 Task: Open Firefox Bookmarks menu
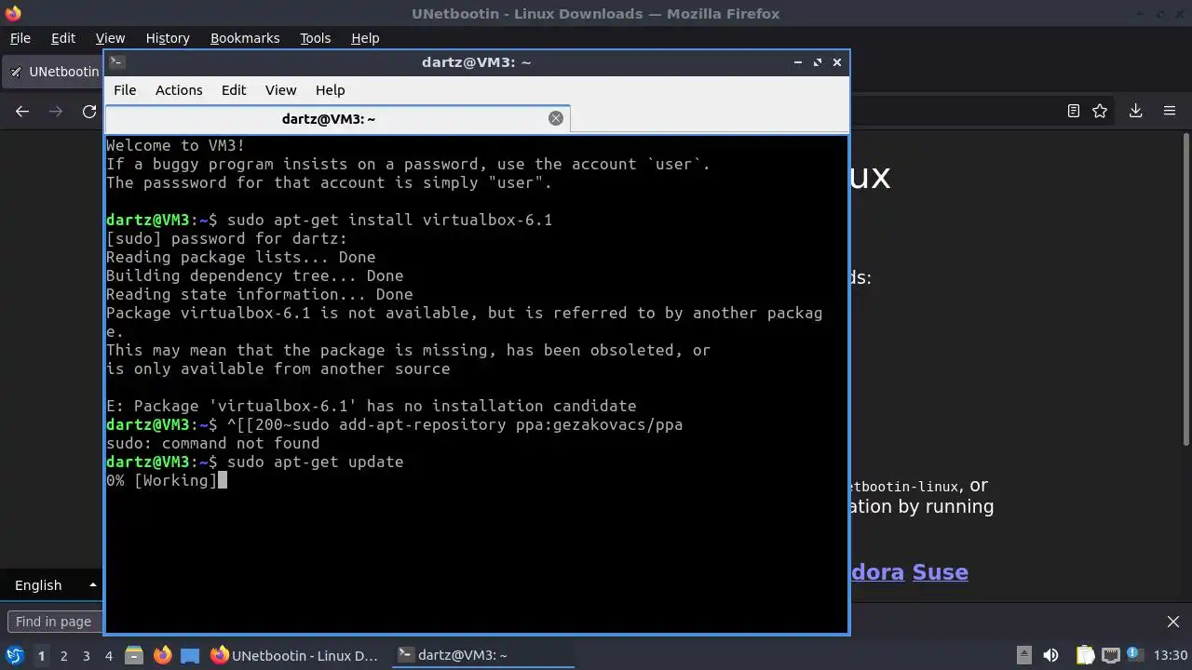point(245,38)
